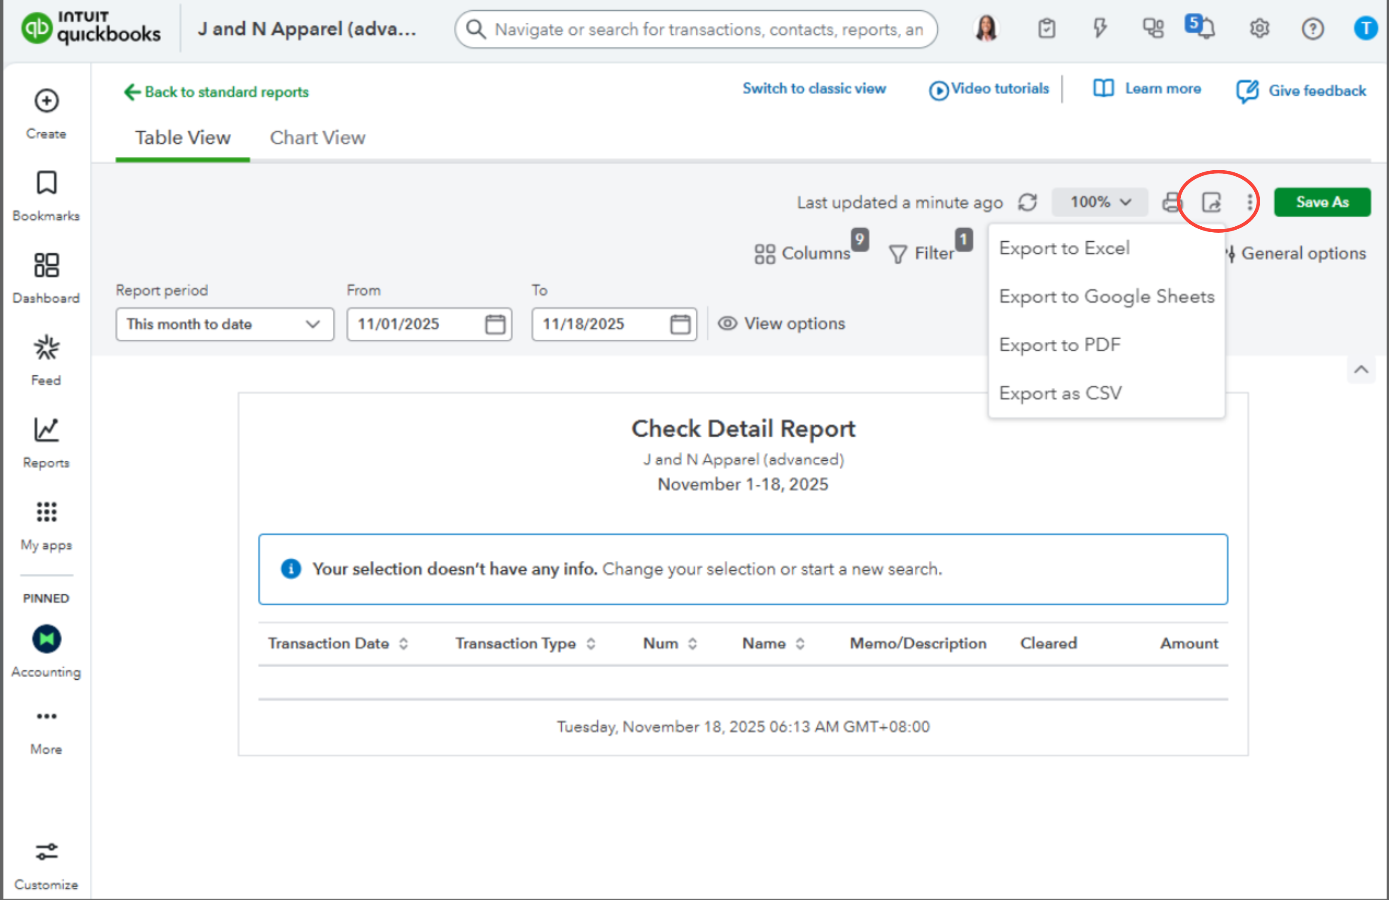The width and height of the screenshot is (1389, 900).
Task: Click the refresh report icon
Action: point(1027,202)
